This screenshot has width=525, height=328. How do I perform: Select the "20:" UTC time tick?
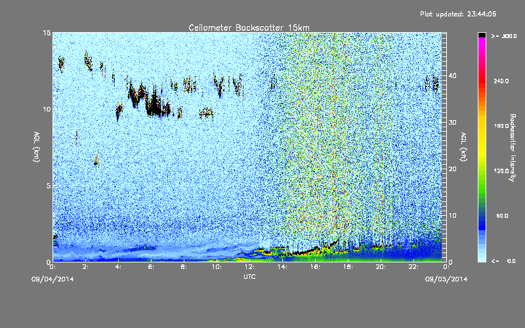(381, 267)
